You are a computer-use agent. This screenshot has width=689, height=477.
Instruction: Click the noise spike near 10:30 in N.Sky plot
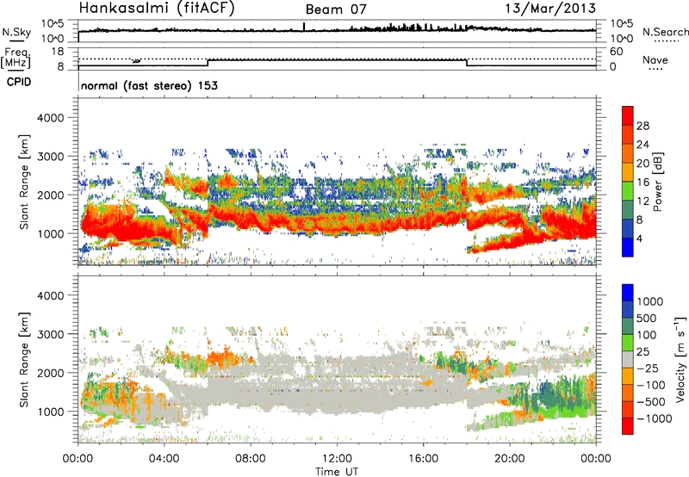click(304, 27)
